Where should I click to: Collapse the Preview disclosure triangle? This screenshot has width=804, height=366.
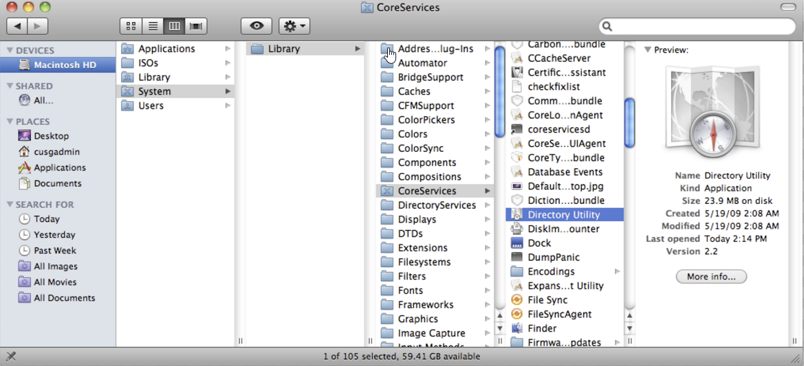tap(648, 49)
